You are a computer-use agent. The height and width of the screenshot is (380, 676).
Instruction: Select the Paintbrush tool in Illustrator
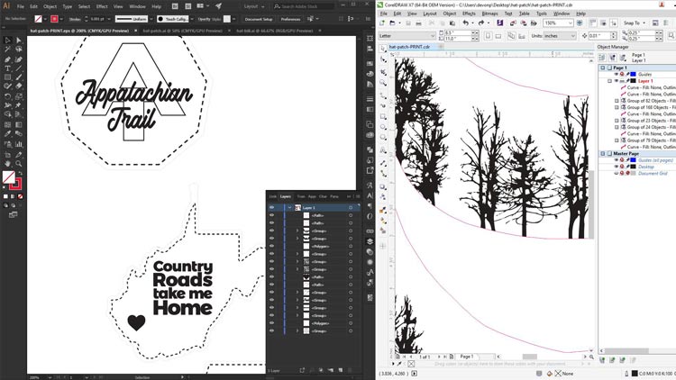(19, 77)
